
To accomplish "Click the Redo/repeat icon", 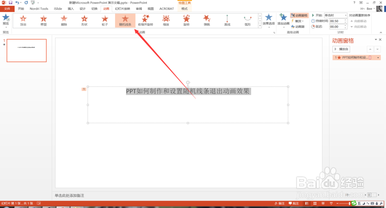I will point(26,3).
